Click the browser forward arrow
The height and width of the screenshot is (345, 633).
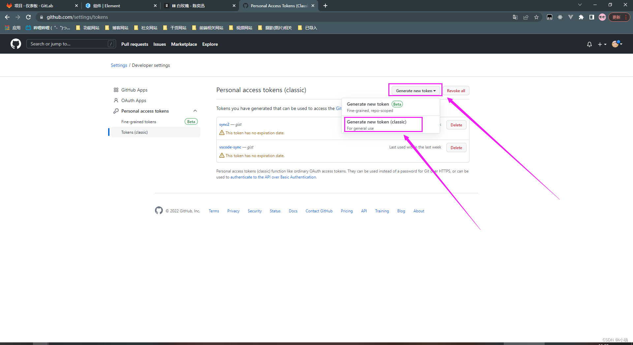[x=18, y=17]
